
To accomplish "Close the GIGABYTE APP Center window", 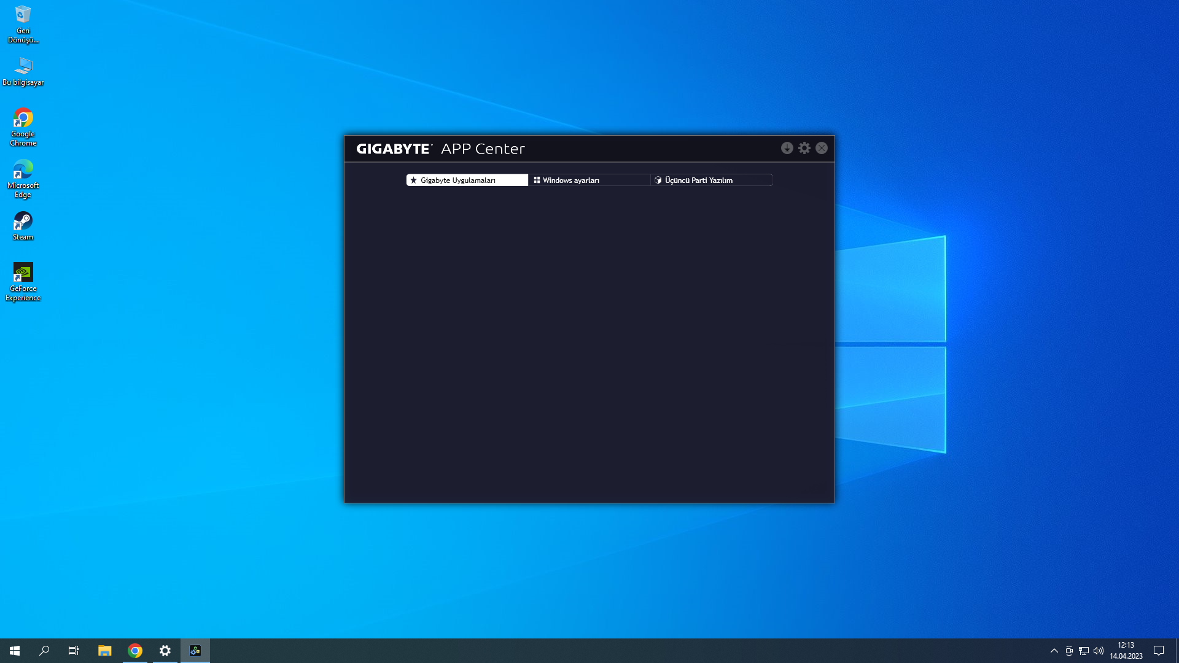I will click(822, 148).
